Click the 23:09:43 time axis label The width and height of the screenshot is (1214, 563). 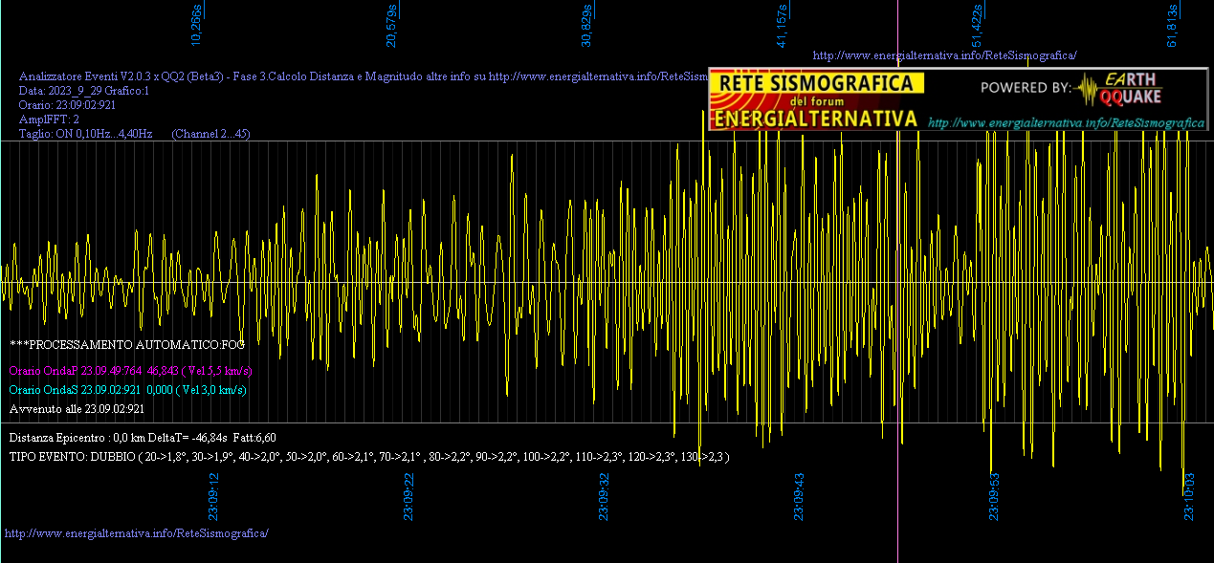[x=799, y=496]
